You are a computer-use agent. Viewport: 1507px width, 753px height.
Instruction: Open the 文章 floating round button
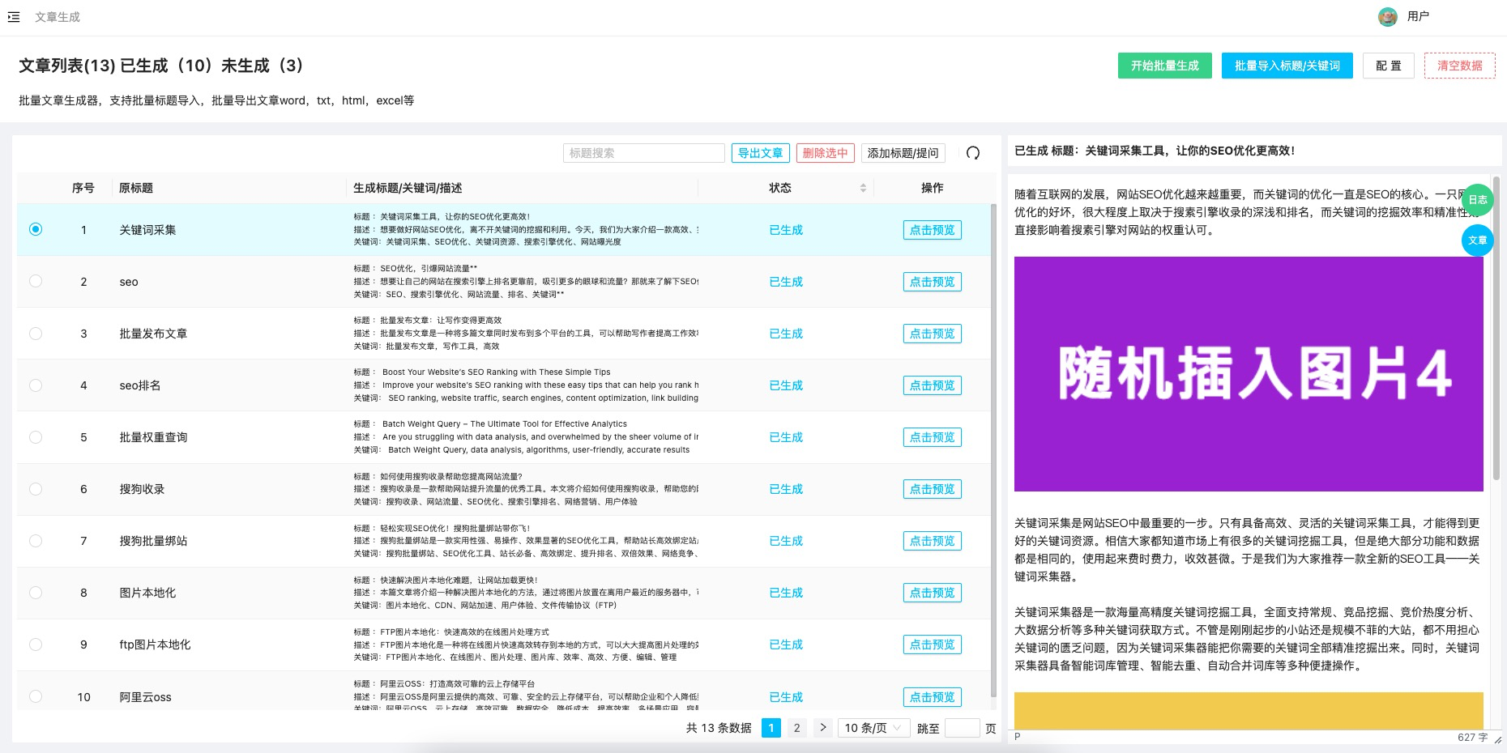tap(1477, 240)
